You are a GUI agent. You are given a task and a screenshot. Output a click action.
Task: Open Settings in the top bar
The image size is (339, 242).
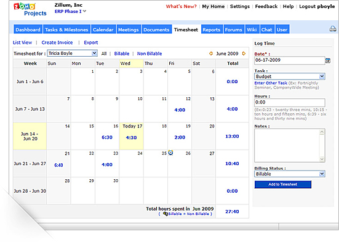[240, 7]
